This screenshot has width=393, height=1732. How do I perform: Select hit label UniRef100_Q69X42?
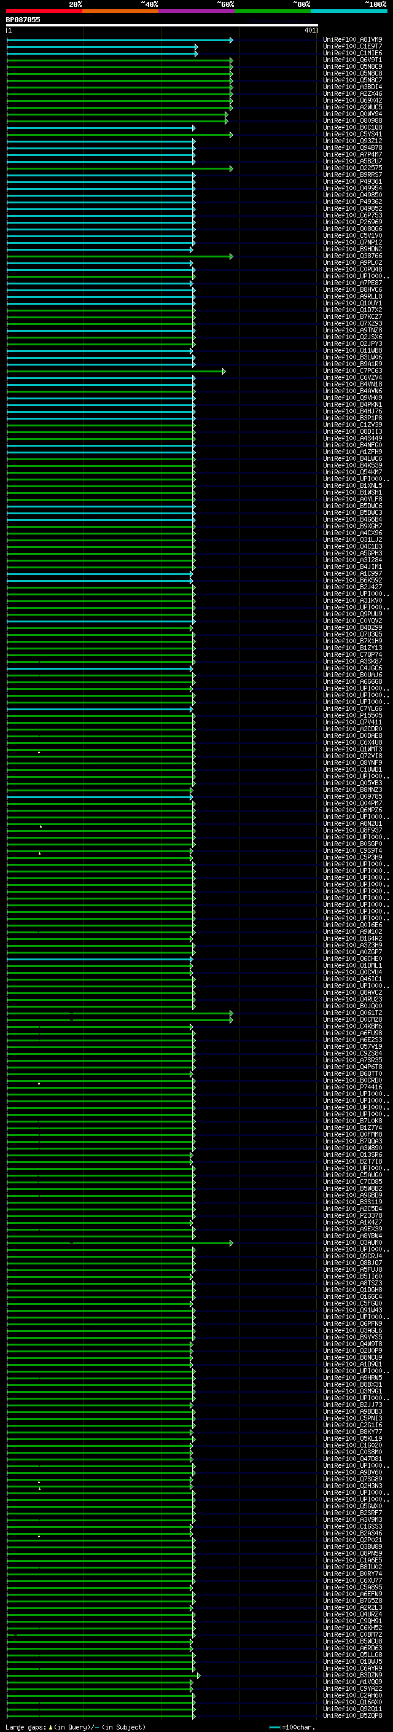[352, 100]
